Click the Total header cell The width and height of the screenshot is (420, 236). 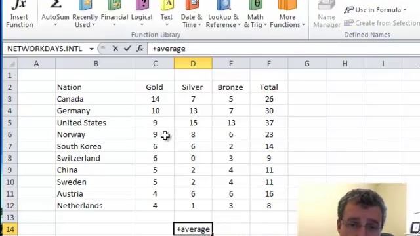pyautogui.click(x=269, y=87)
